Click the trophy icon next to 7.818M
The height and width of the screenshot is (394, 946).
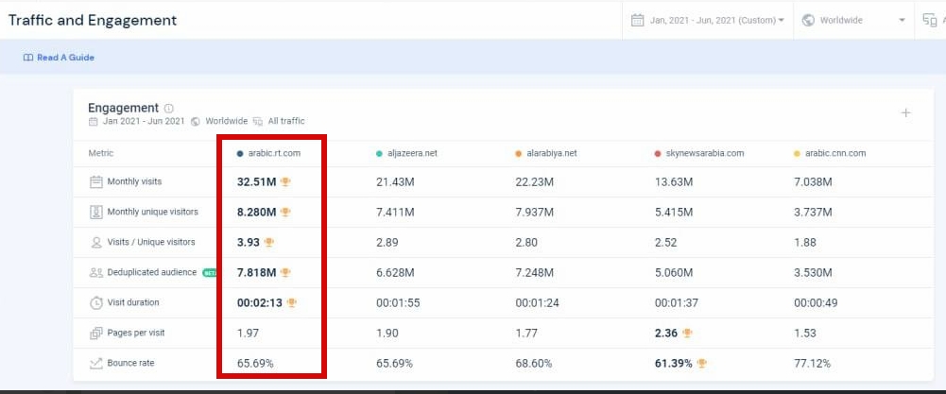(x=285, y=273)
